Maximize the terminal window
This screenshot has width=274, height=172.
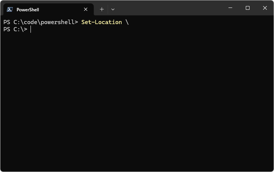(x=248, y=8)
